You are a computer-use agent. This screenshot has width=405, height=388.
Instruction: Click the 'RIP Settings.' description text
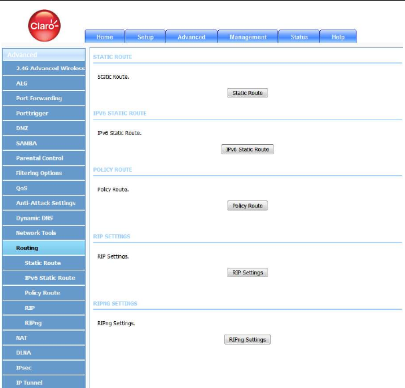coord(113,256)
